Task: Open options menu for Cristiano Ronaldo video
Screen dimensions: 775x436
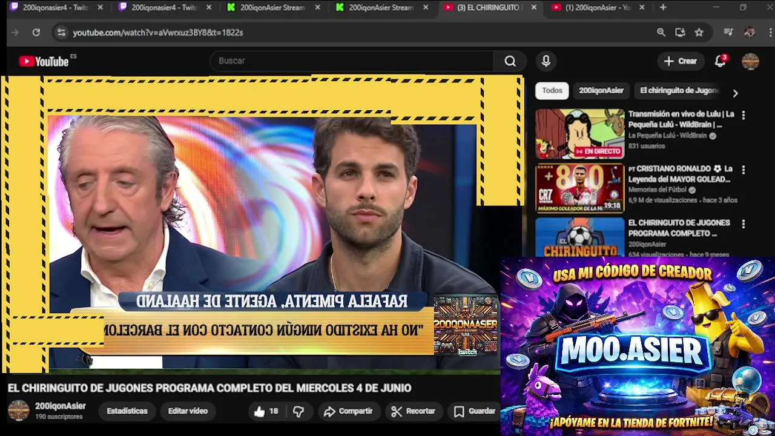Action: coord(744,170)
